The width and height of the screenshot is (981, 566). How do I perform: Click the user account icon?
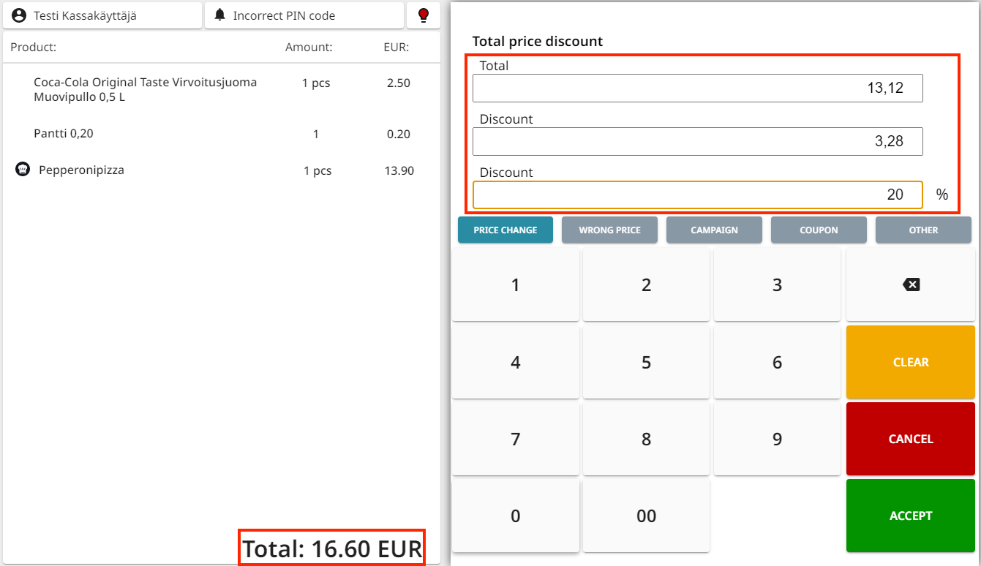19,15
